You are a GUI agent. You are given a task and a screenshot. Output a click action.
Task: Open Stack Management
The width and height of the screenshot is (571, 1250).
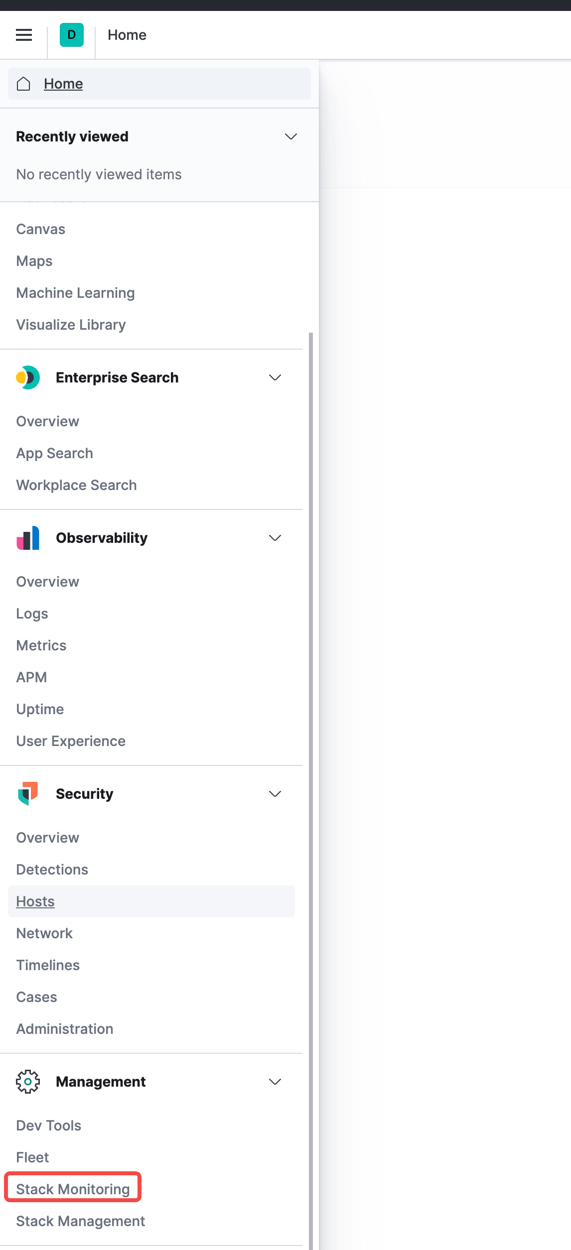pos(80,1221)
